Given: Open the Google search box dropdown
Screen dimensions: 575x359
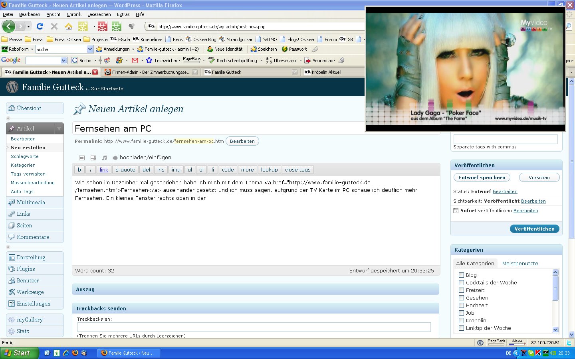Looking at the screenshot, I should click(x=63, y=60).
